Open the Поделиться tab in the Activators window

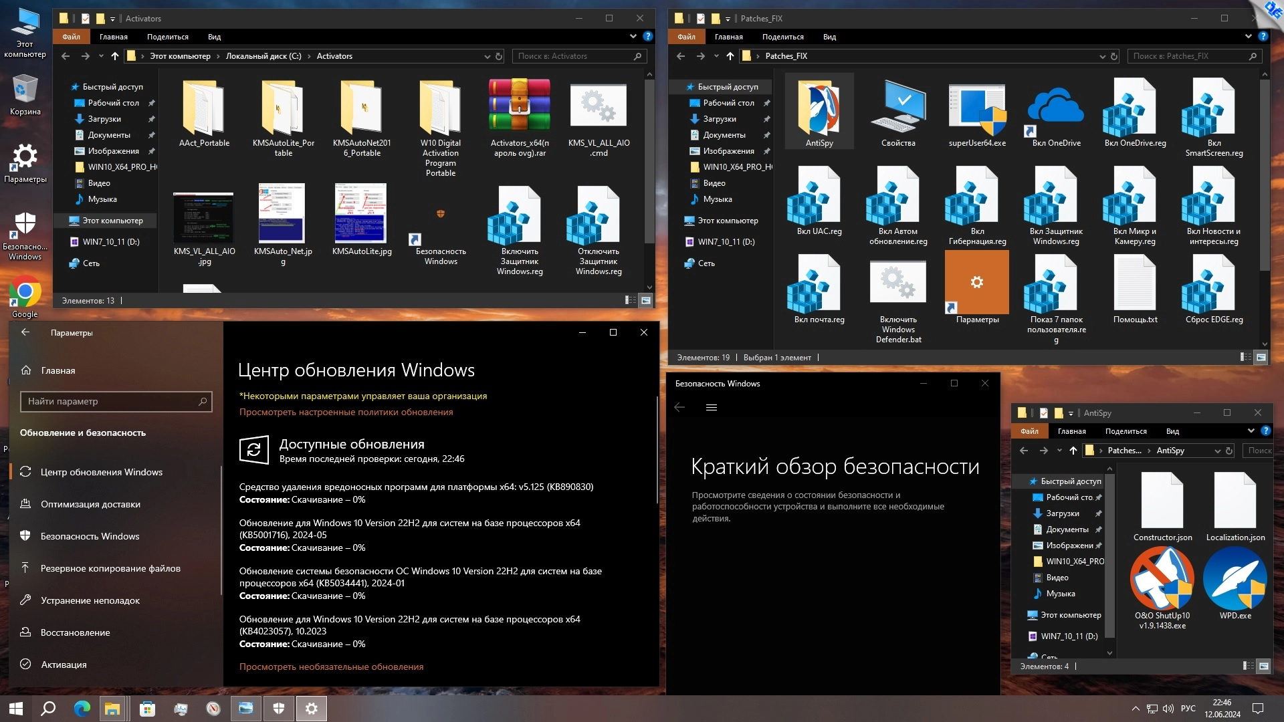tap(167, 37)
